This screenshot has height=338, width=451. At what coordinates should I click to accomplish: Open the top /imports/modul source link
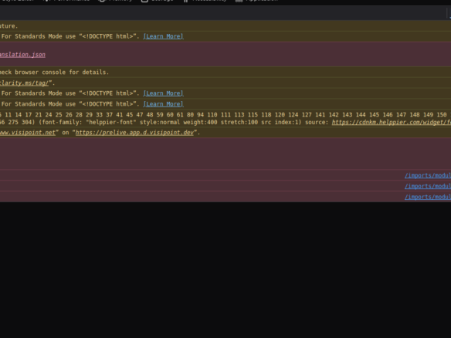(428, 175)
